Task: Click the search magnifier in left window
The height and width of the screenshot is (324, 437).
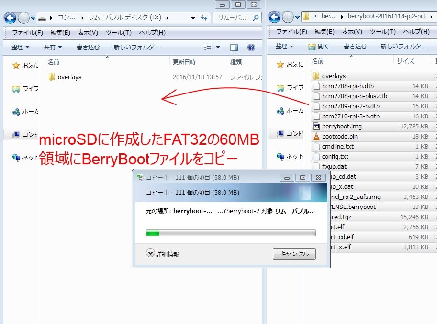Action: click(x=255, y=18)
